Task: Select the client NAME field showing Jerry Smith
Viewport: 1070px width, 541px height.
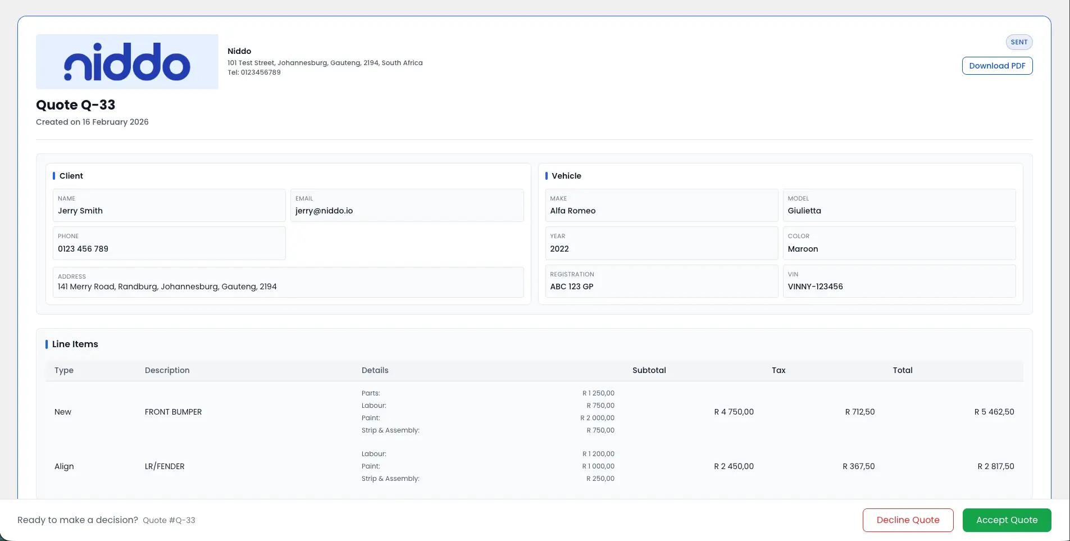Action: tap(169, 206)
